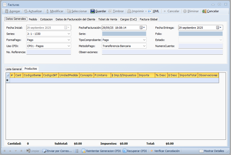231x155 pixels.
Task: Click the list icon beside Enviar por Correo
Action: 76,151
